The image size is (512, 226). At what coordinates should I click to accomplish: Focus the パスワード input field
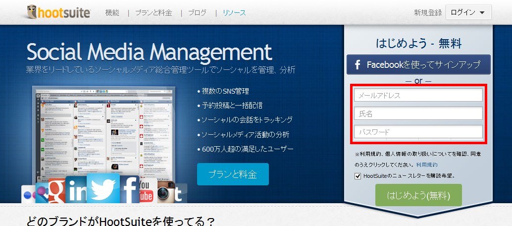coord(418,132)
